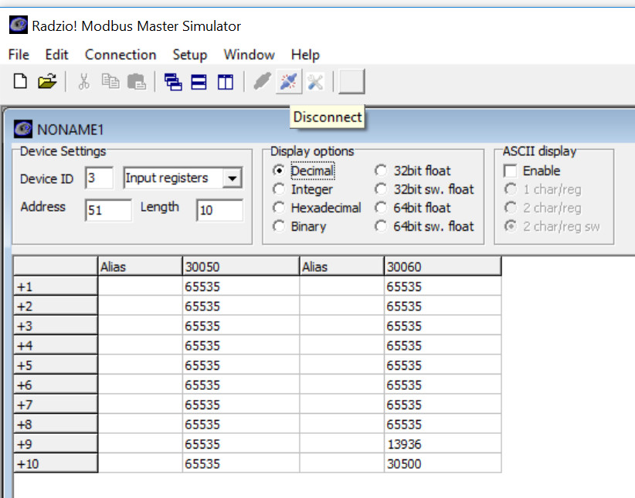Click the NONAME1 window title icon

click(23, 129)
